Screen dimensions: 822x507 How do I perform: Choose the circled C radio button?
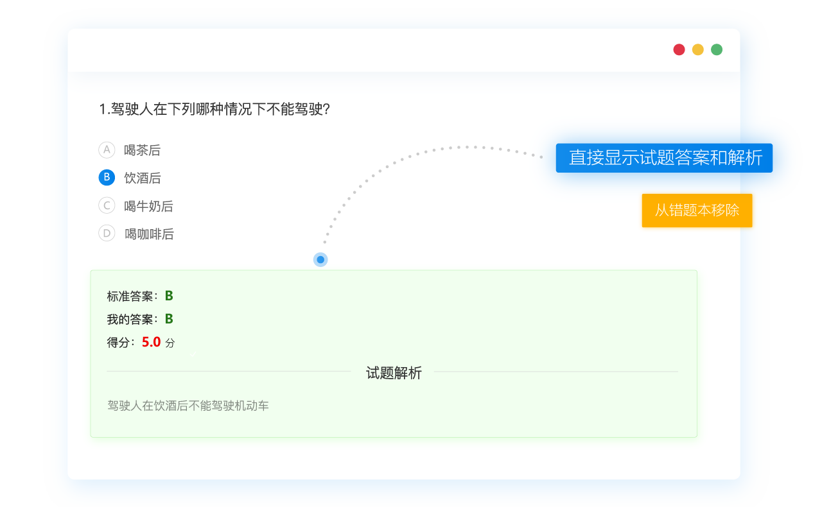click(x=107, y=206)
